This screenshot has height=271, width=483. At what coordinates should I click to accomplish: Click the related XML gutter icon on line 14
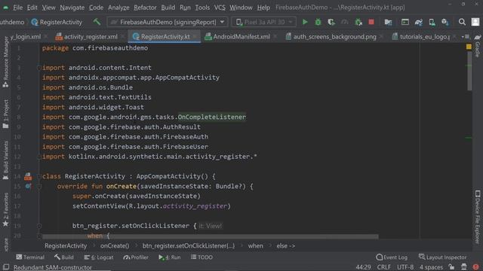pos(28,176)
